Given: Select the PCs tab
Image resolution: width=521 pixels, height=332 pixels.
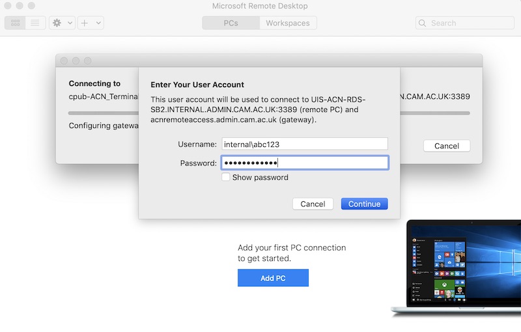Looking at the screenshot, I should (x=231, y=23).
